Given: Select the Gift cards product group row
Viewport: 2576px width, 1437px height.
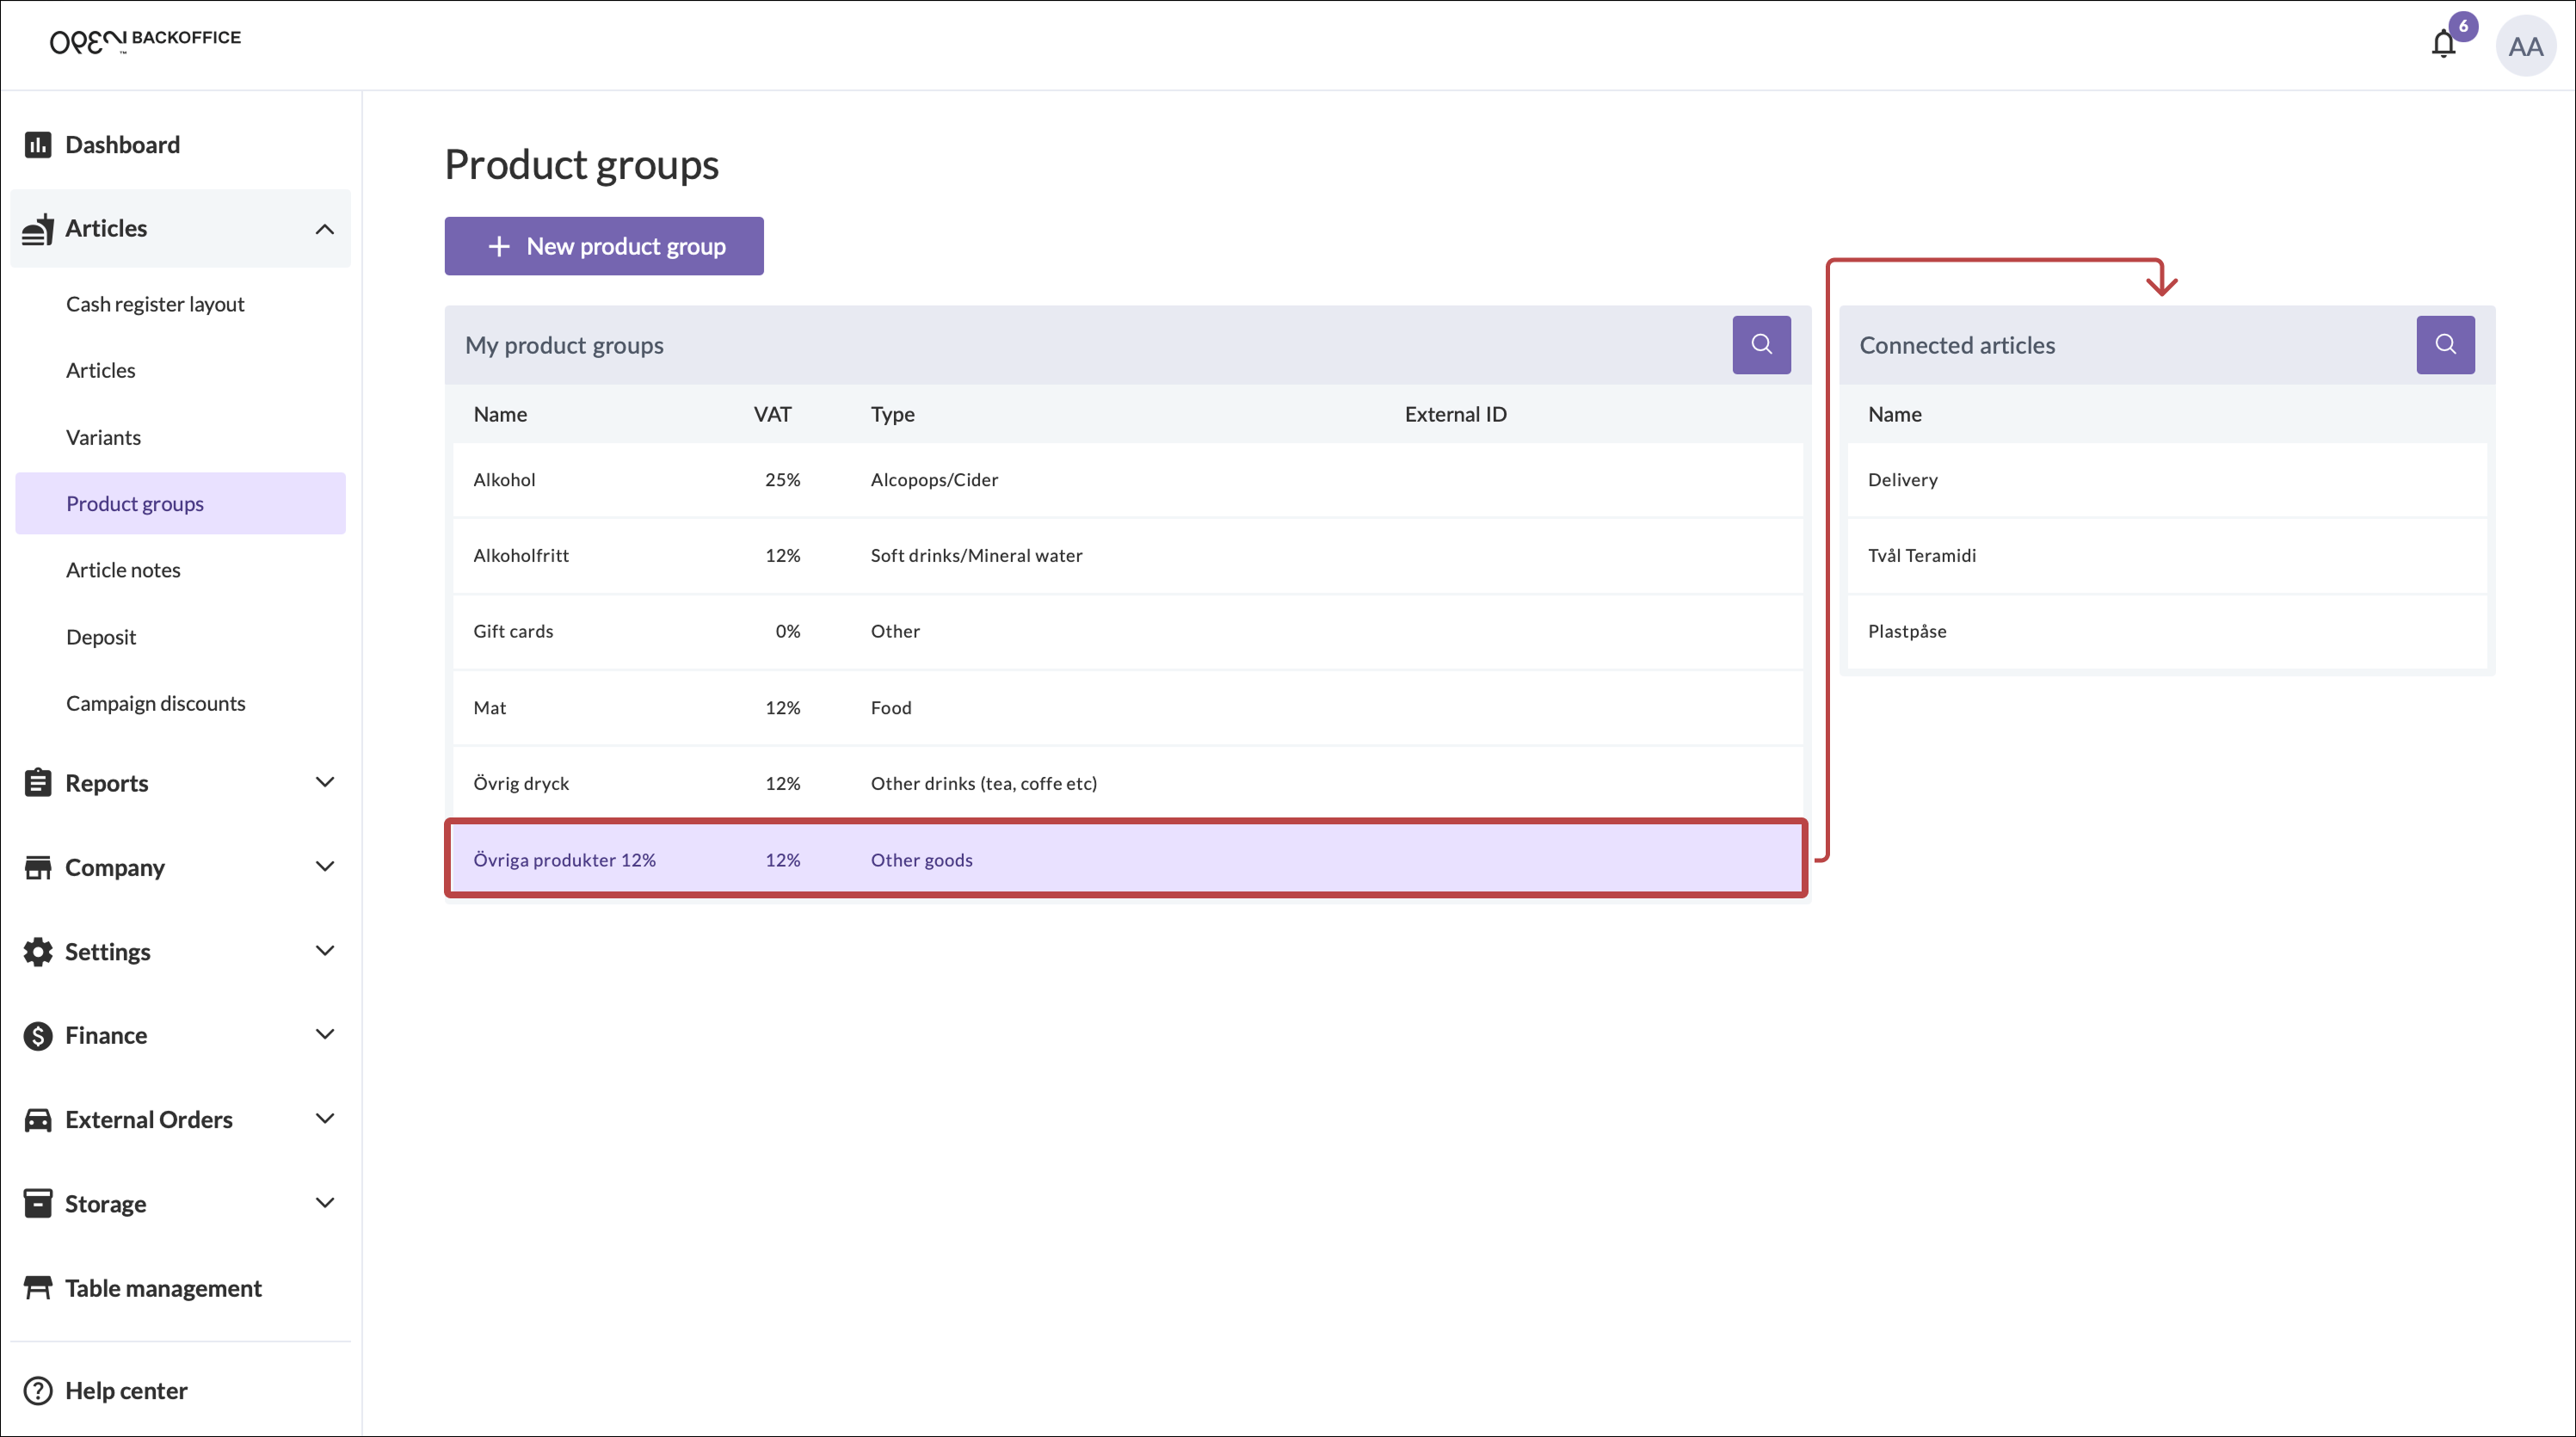Looking at the screenshot, I should click(1127, 631).
